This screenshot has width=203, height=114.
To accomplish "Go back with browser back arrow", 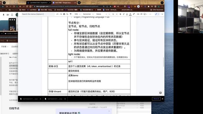I will point(20,6).
